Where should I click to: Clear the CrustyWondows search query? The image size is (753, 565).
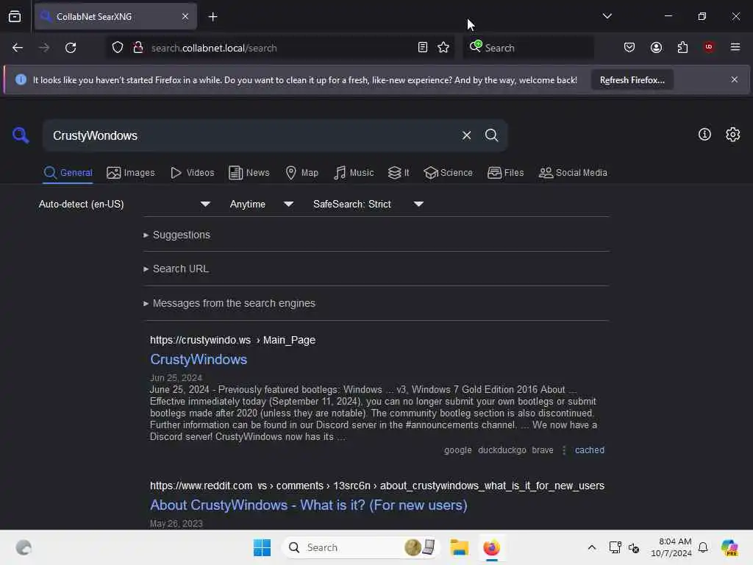pyautogui.click(x=466, y=135)
